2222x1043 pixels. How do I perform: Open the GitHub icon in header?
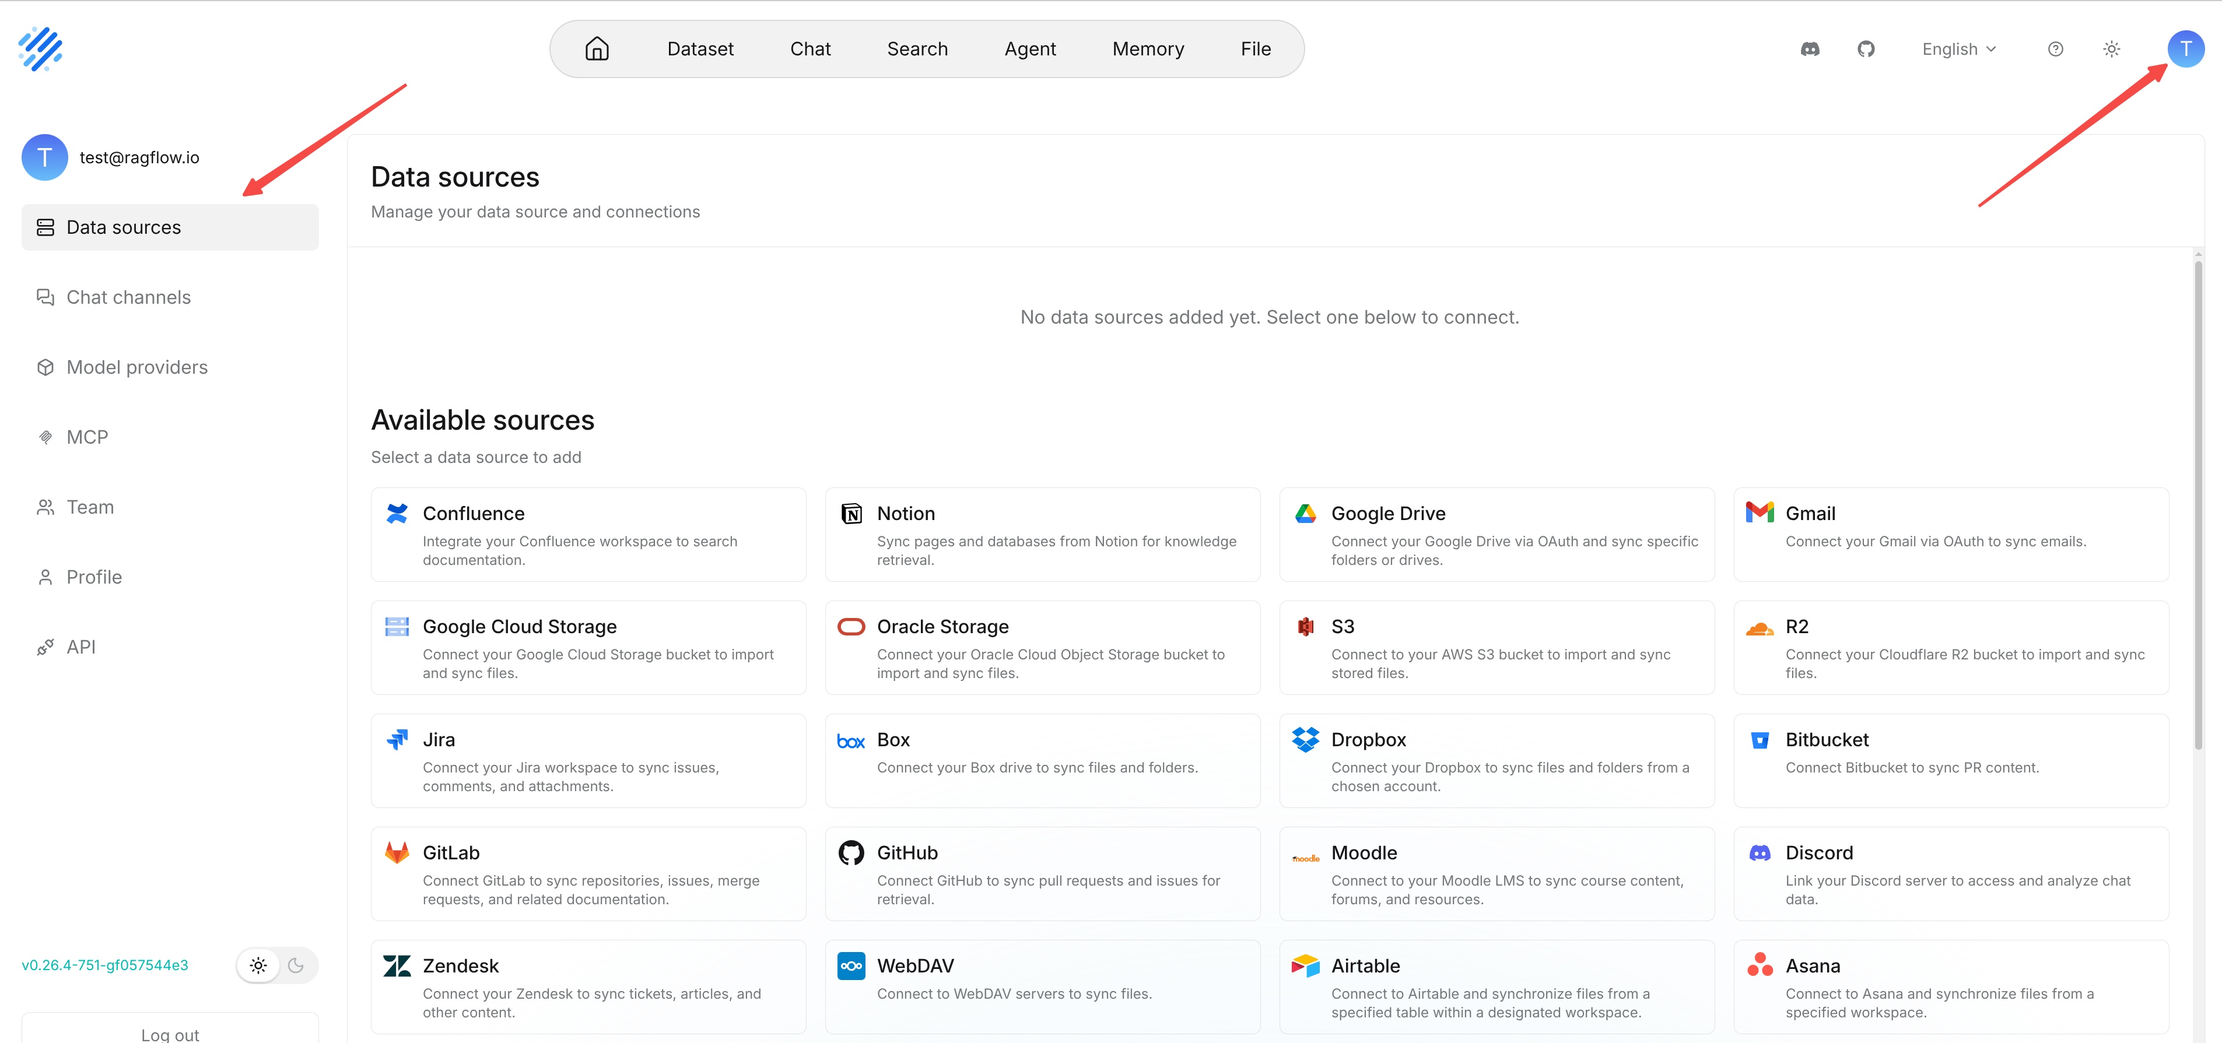click(x=1866, y=49)
